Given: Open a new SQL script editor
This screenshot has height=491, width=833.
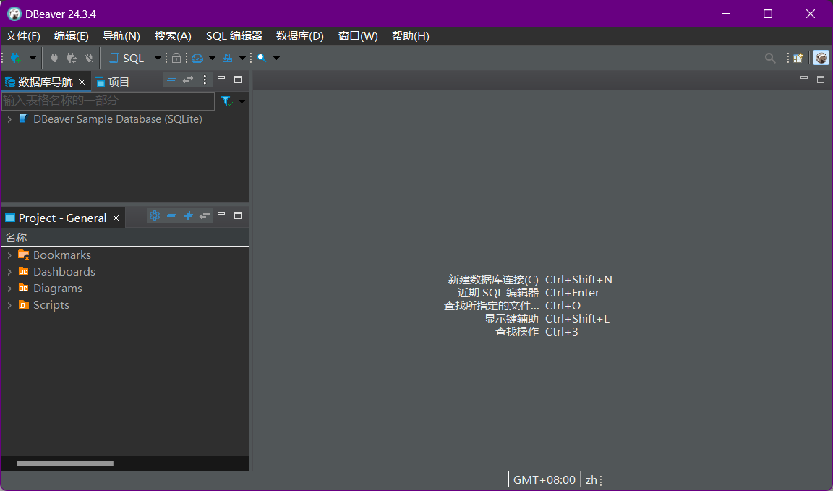Looking at the screenshot, I should click(x=127, y=58).
